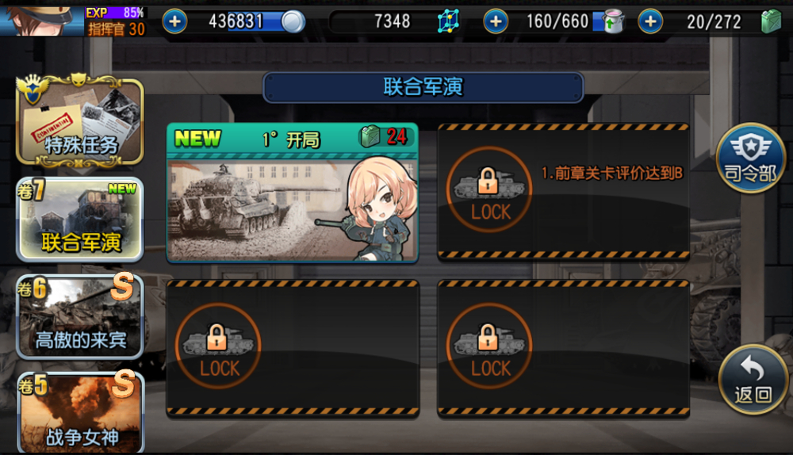Image resolution: width=793 pixels, height=455 pixels.
Task: Click plus button left of 160/660 counter
Action: coord(496,21)
